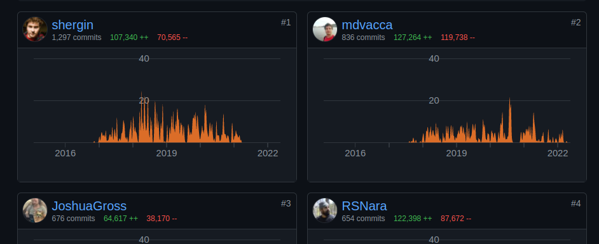The height and width of the screenshot is (244, 599).
Task: Click 2019 label on shergin's chart
Action: click(167, 153)
